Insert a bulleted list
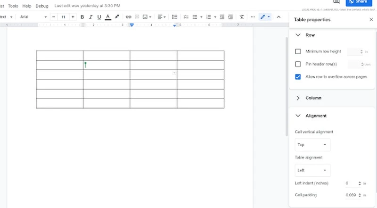The height and width of the screenshot is (208, 377). 195,17
